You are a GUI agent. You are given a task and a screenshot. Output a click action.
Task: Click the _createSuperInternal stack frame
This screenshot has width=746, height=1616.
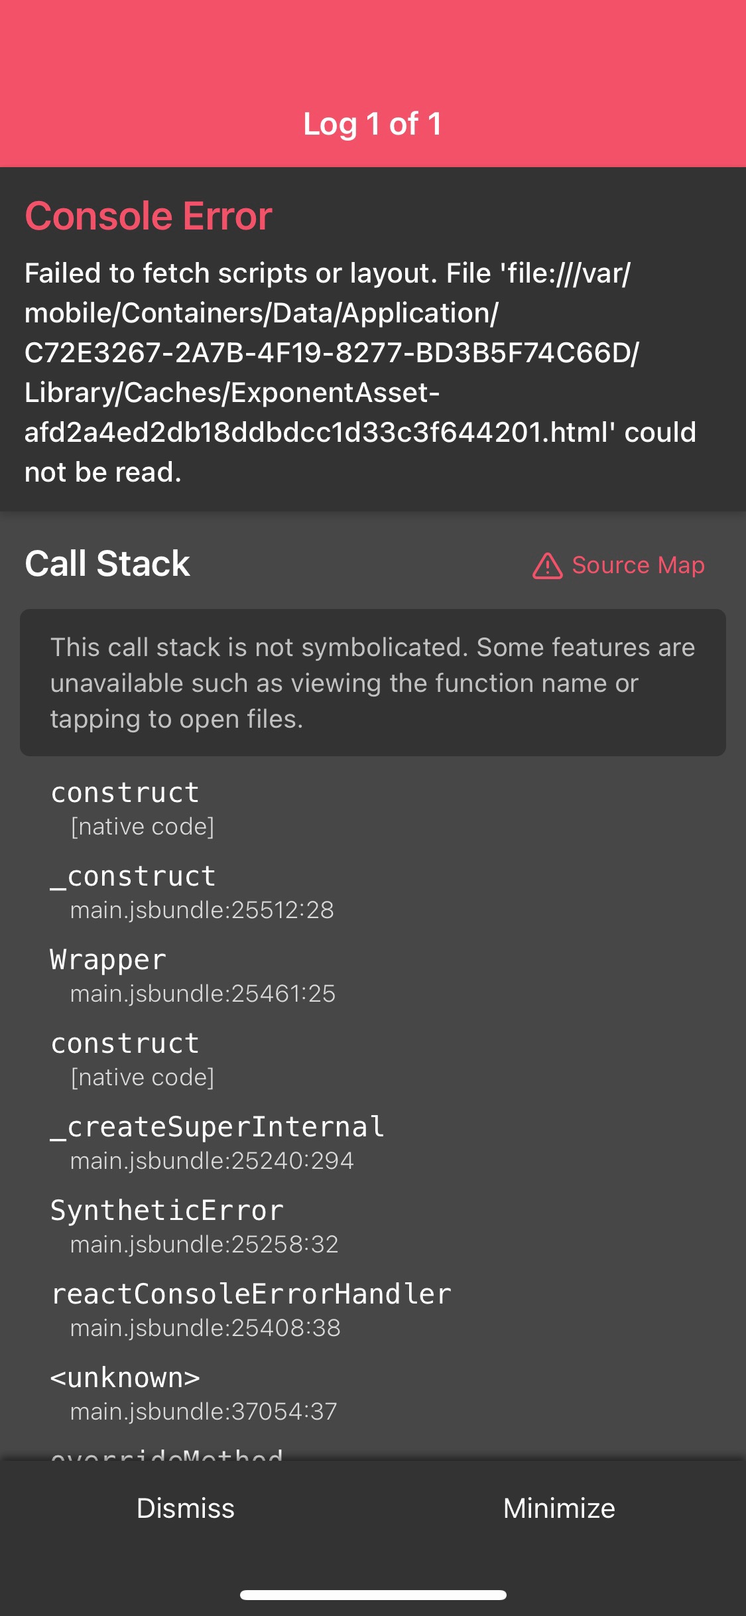coord(218,1126)
